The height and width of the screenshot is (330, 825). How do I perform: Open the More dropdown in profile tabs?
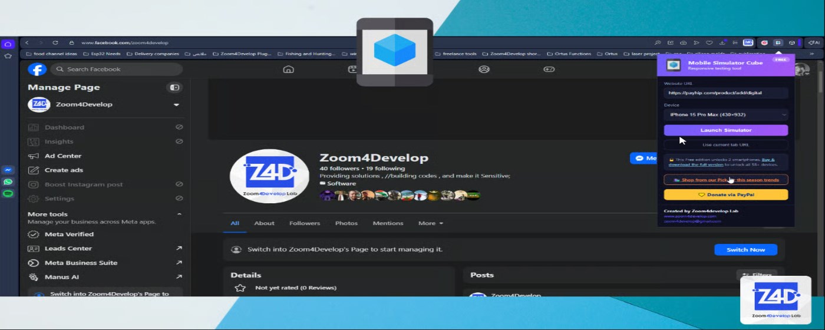click(x=430, y=223)
